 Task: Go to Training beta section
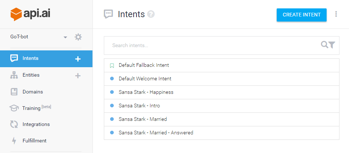[x=31, y=108]
